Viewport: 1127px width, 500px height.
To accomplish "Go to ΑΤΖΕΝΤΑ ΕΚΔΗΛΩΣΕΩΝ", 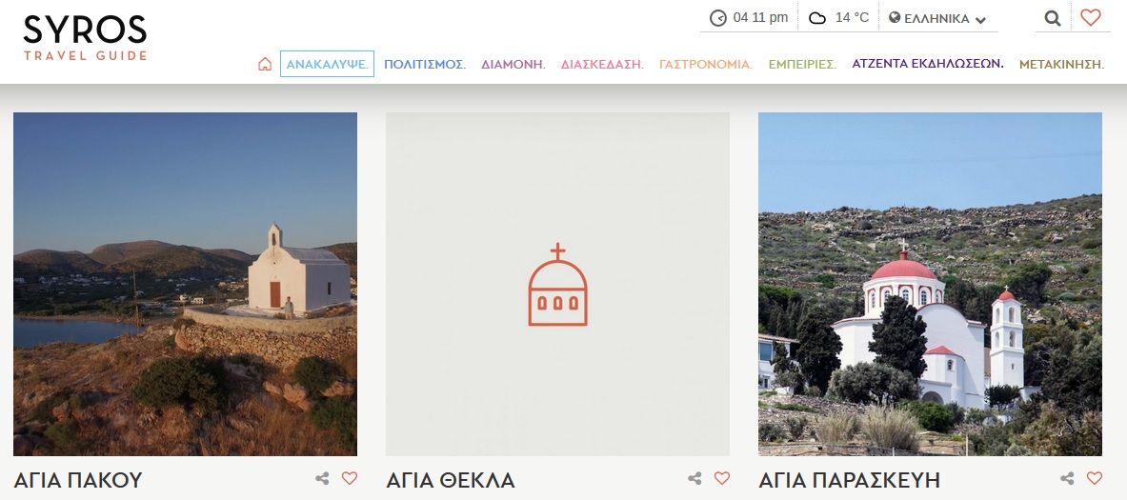I will click(928, 65).
